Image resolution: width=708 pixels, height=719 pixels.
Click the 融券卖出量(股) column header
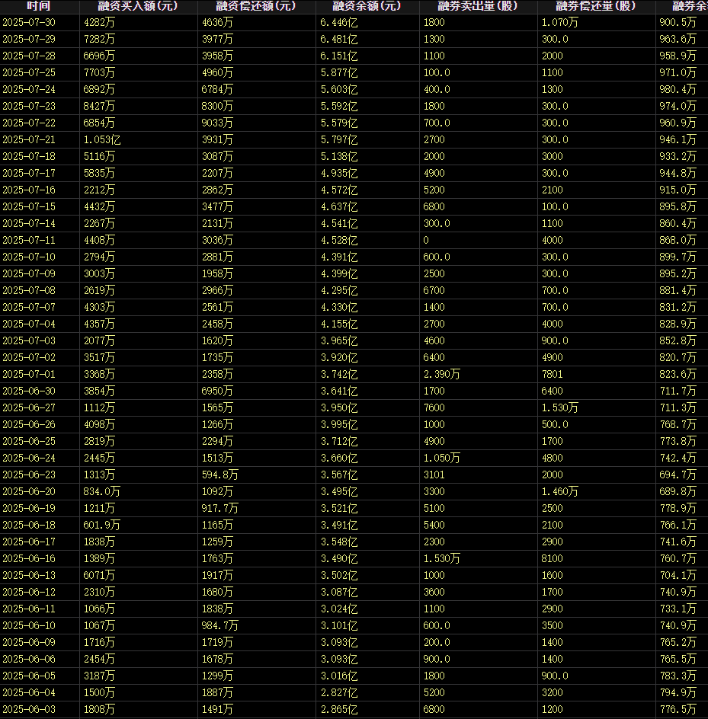tap(478, 6)
